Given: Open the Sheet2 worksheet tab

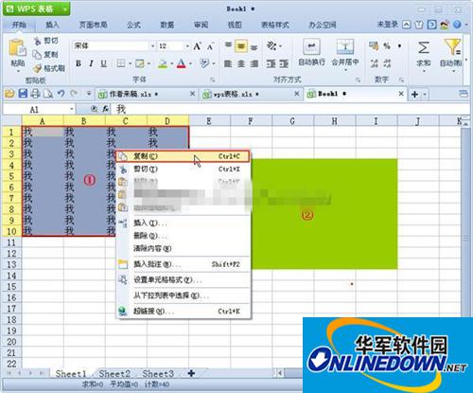Looking at the screenshot, I should click(114, 374).
